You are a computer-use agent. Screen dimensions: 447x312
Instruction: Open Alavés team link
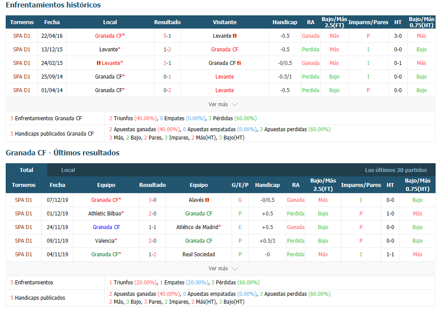pos(196,200)
